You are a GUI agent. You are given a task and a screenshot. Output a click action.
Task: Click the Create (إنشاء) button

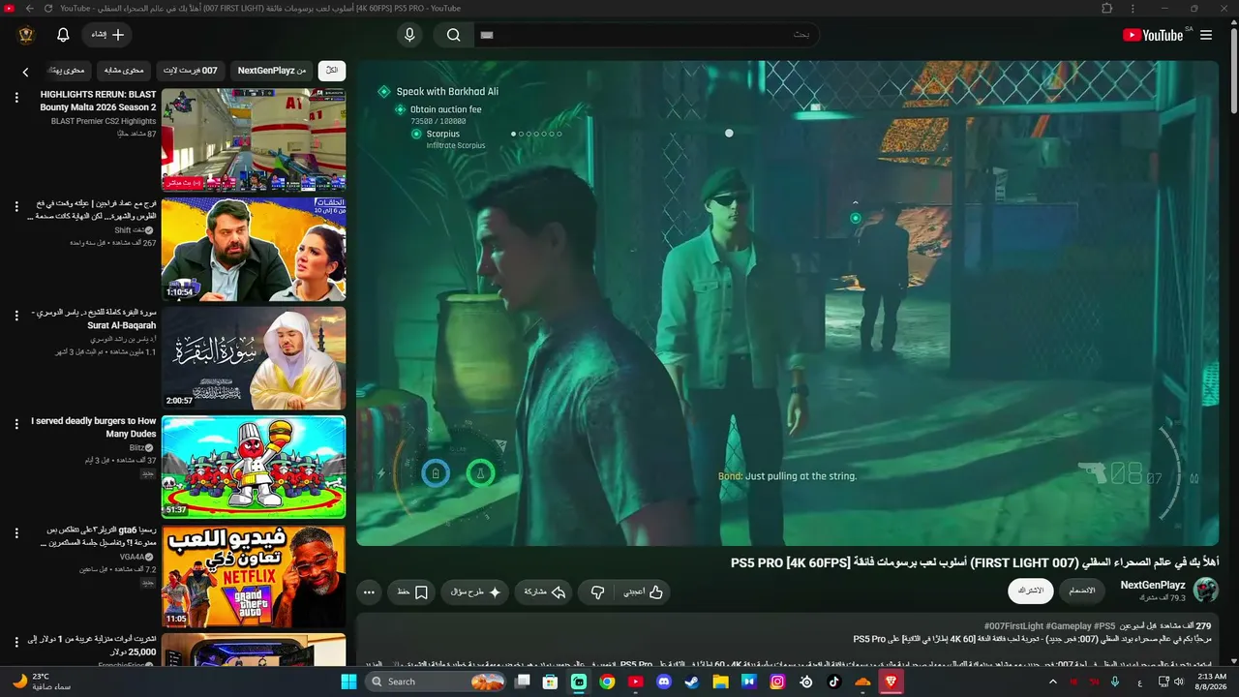107,35
